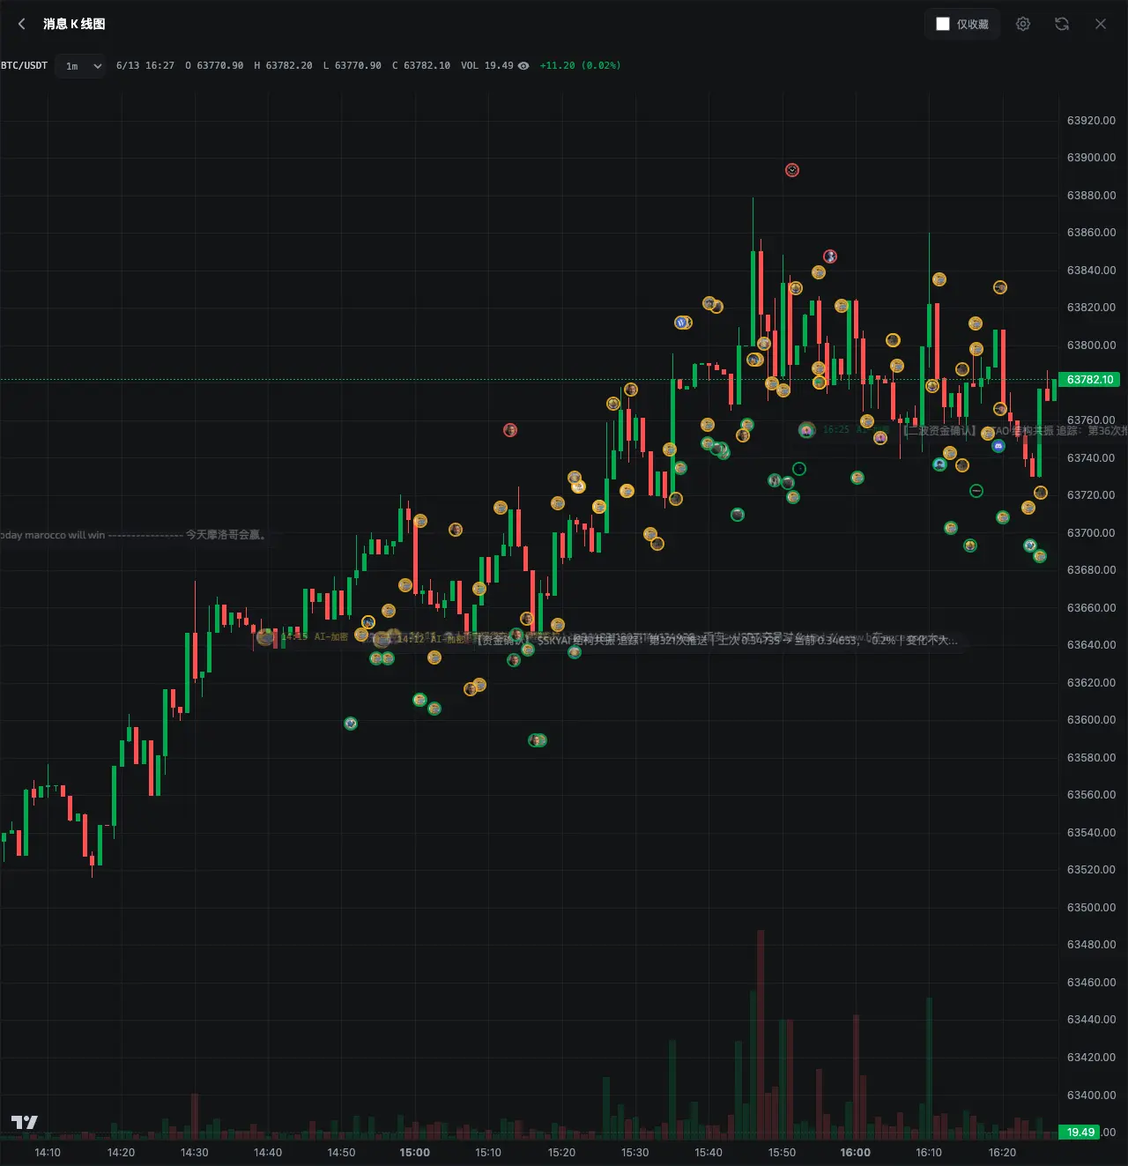1128x1166 pixels.
Task: Select green-ringed dark marker with white dash
Action: coord(976,491)
